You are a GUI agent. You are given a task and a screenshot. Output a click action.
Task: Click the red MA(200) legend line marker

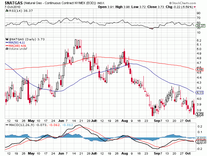point(7,45)
